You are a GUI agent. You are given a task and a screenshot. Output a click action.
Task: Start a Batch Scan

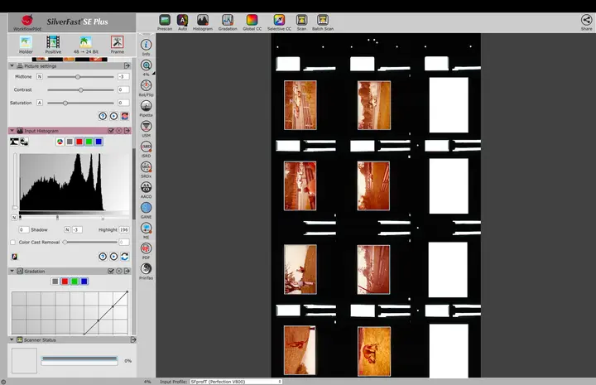[x=323, y=22]
